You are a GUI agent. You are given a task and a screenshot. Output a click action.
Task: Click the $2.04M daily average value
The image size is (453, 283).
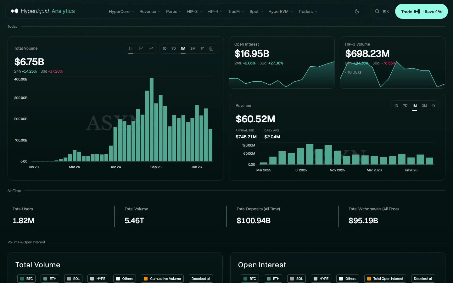(272, 137)
